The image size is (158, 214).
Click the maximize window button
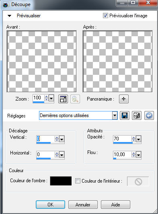(133, 3)
